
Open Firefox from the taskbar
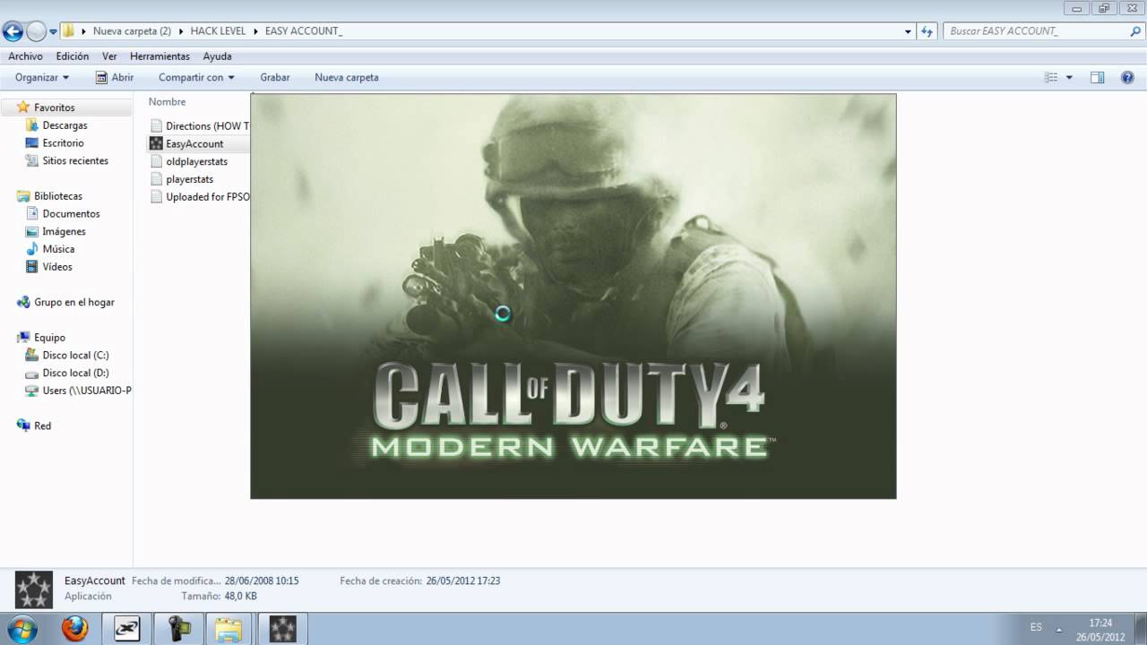[x=75, y=629]
